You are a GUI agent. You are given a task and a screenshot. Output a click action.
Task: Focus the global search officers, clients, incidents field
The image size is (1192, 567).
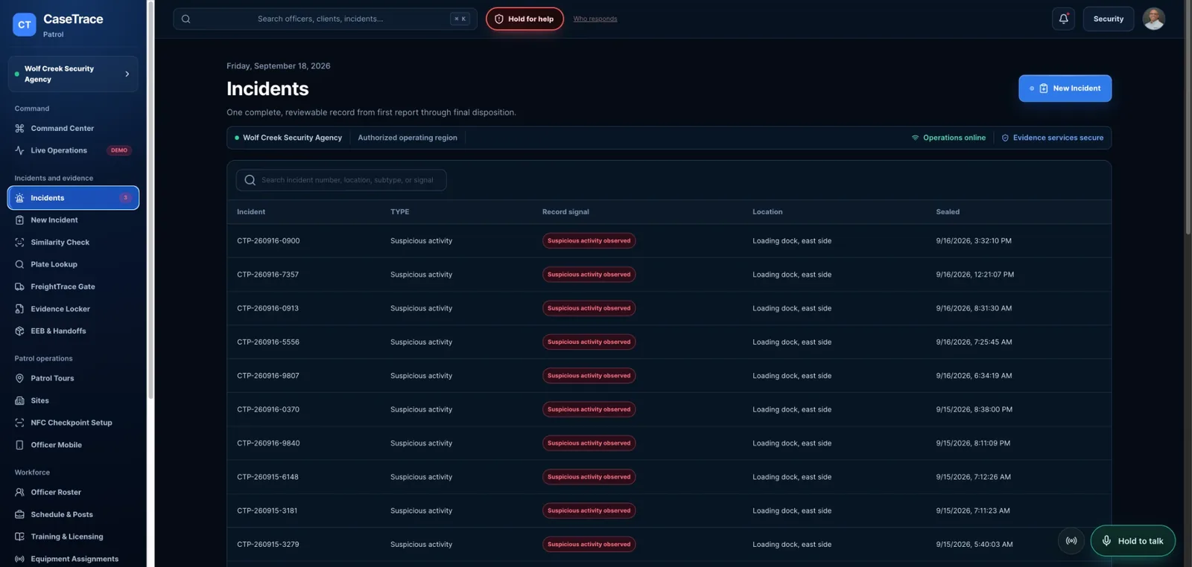pos(325,19)
